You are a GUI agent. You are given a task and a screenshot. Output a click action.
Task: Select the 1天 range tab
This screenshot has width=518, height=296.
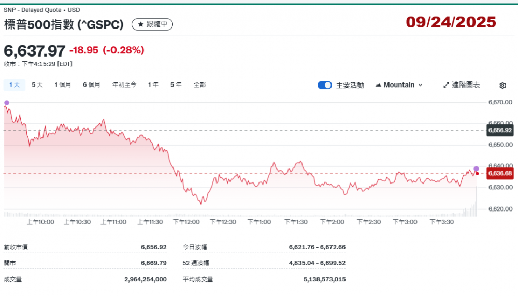coord(14,84)
